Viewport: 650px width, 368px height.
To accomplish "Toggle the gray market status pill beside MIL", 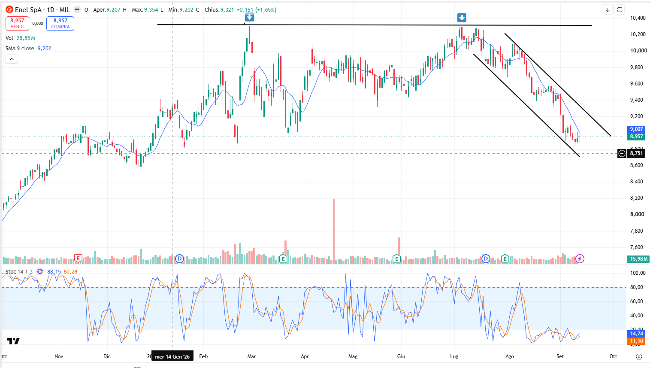I will point(77,9).
